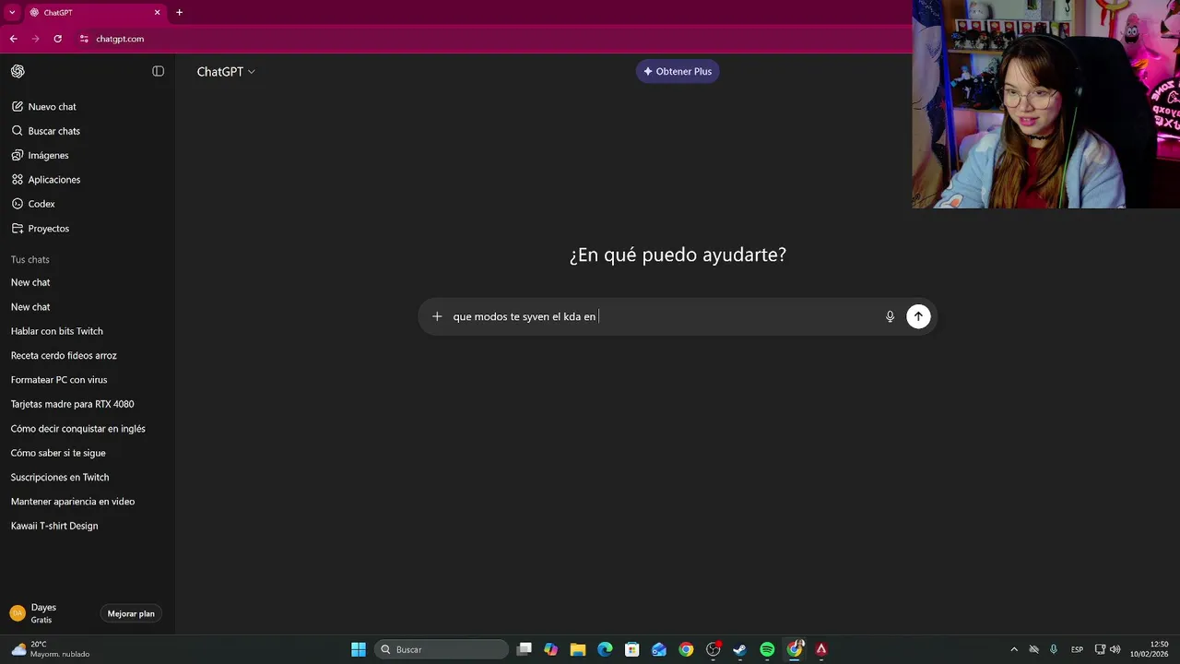Open Nuevo chat from the sidebar

[88, 107]
